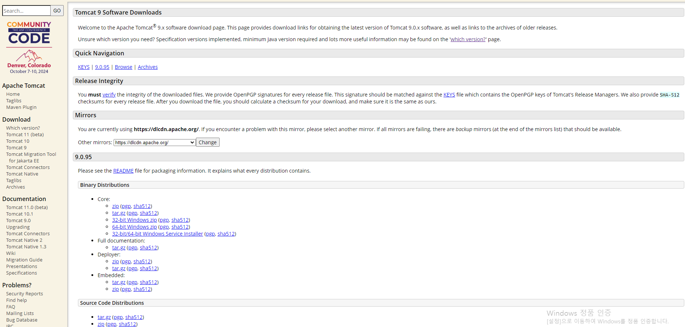Open Tomcat 9 download sidebar link

click(x=16, y=147)
